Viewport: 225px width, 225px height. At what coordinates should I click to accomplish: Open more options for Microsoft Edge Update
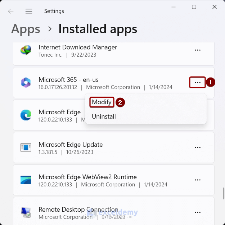point(197,147)
